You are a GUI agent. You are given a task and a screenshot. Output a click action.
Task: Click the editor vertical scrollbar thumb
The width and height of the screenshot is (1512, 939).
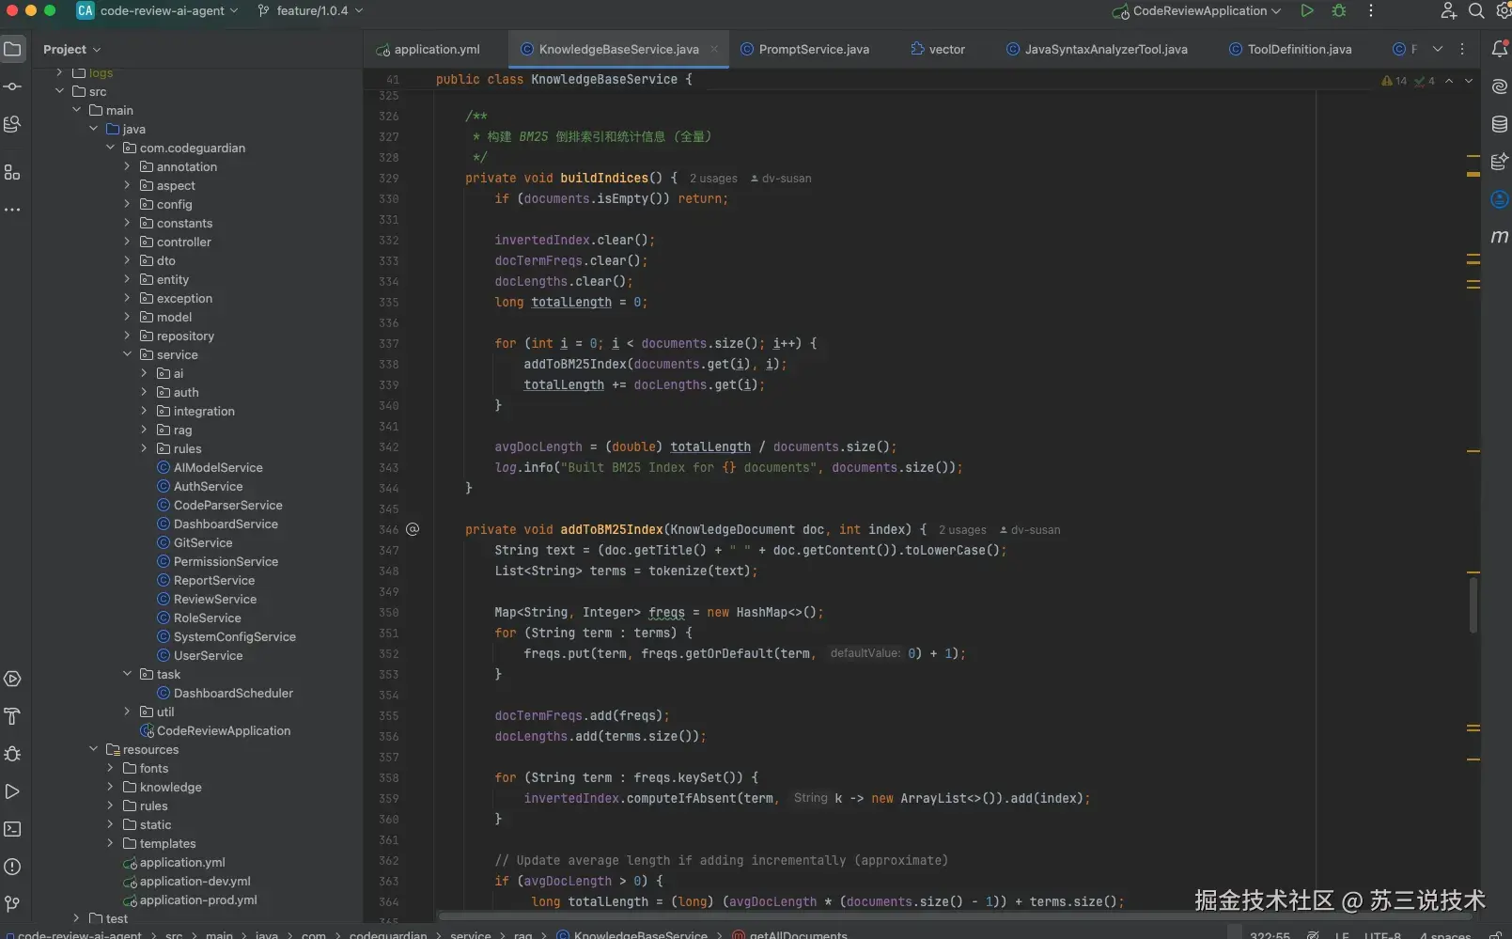click(x=1473, y=604)
